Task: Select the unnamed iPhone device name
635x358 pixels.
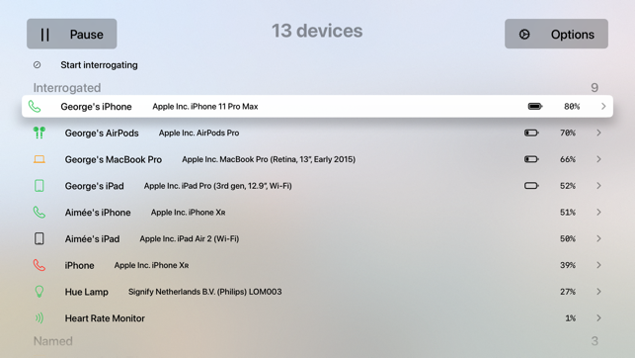Action: coord(79,266)
